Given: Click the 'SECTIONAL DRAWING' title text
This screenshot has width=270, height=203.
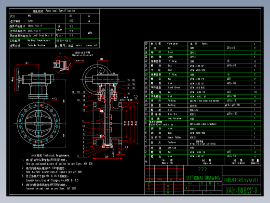Looking at the screenshot, I should 203,178.
